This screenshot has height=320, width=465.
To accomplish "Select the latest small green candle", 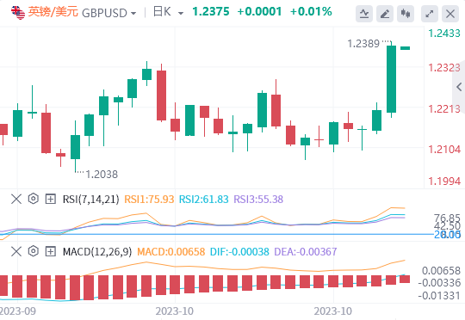I will [x=405, y=48].
